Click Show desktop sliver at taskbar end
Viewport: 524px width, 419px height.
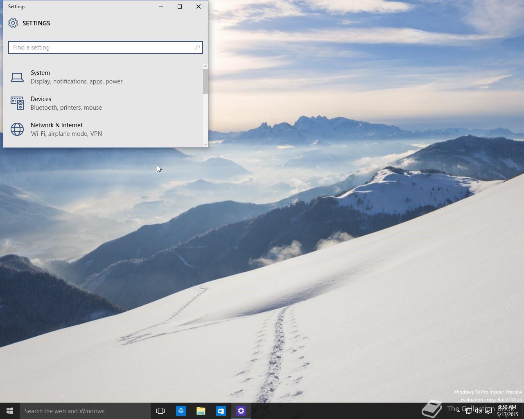[523, 411]
